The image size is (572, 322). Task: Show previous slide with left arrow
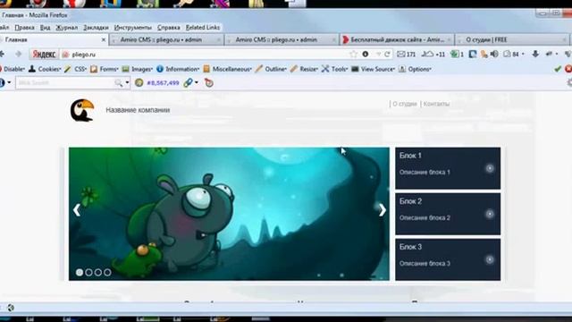coord(77,210)
